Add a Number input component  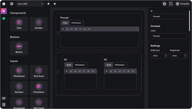19,88
